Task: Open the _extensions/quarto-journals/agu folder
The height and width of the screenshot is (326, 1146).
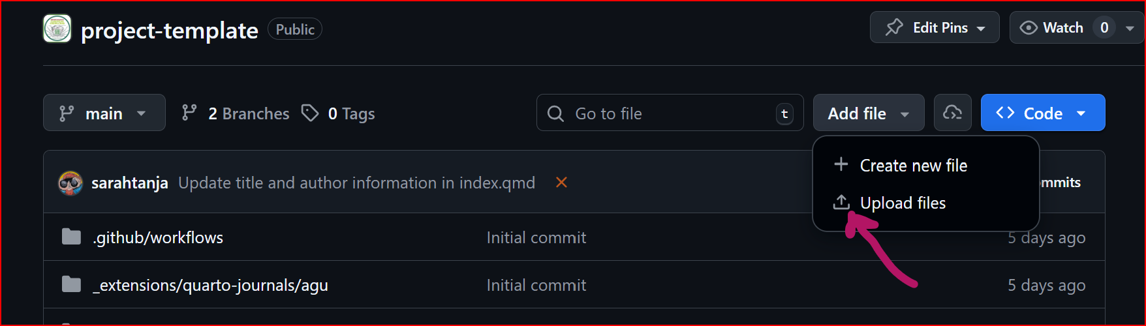Action: pos(210,285)
